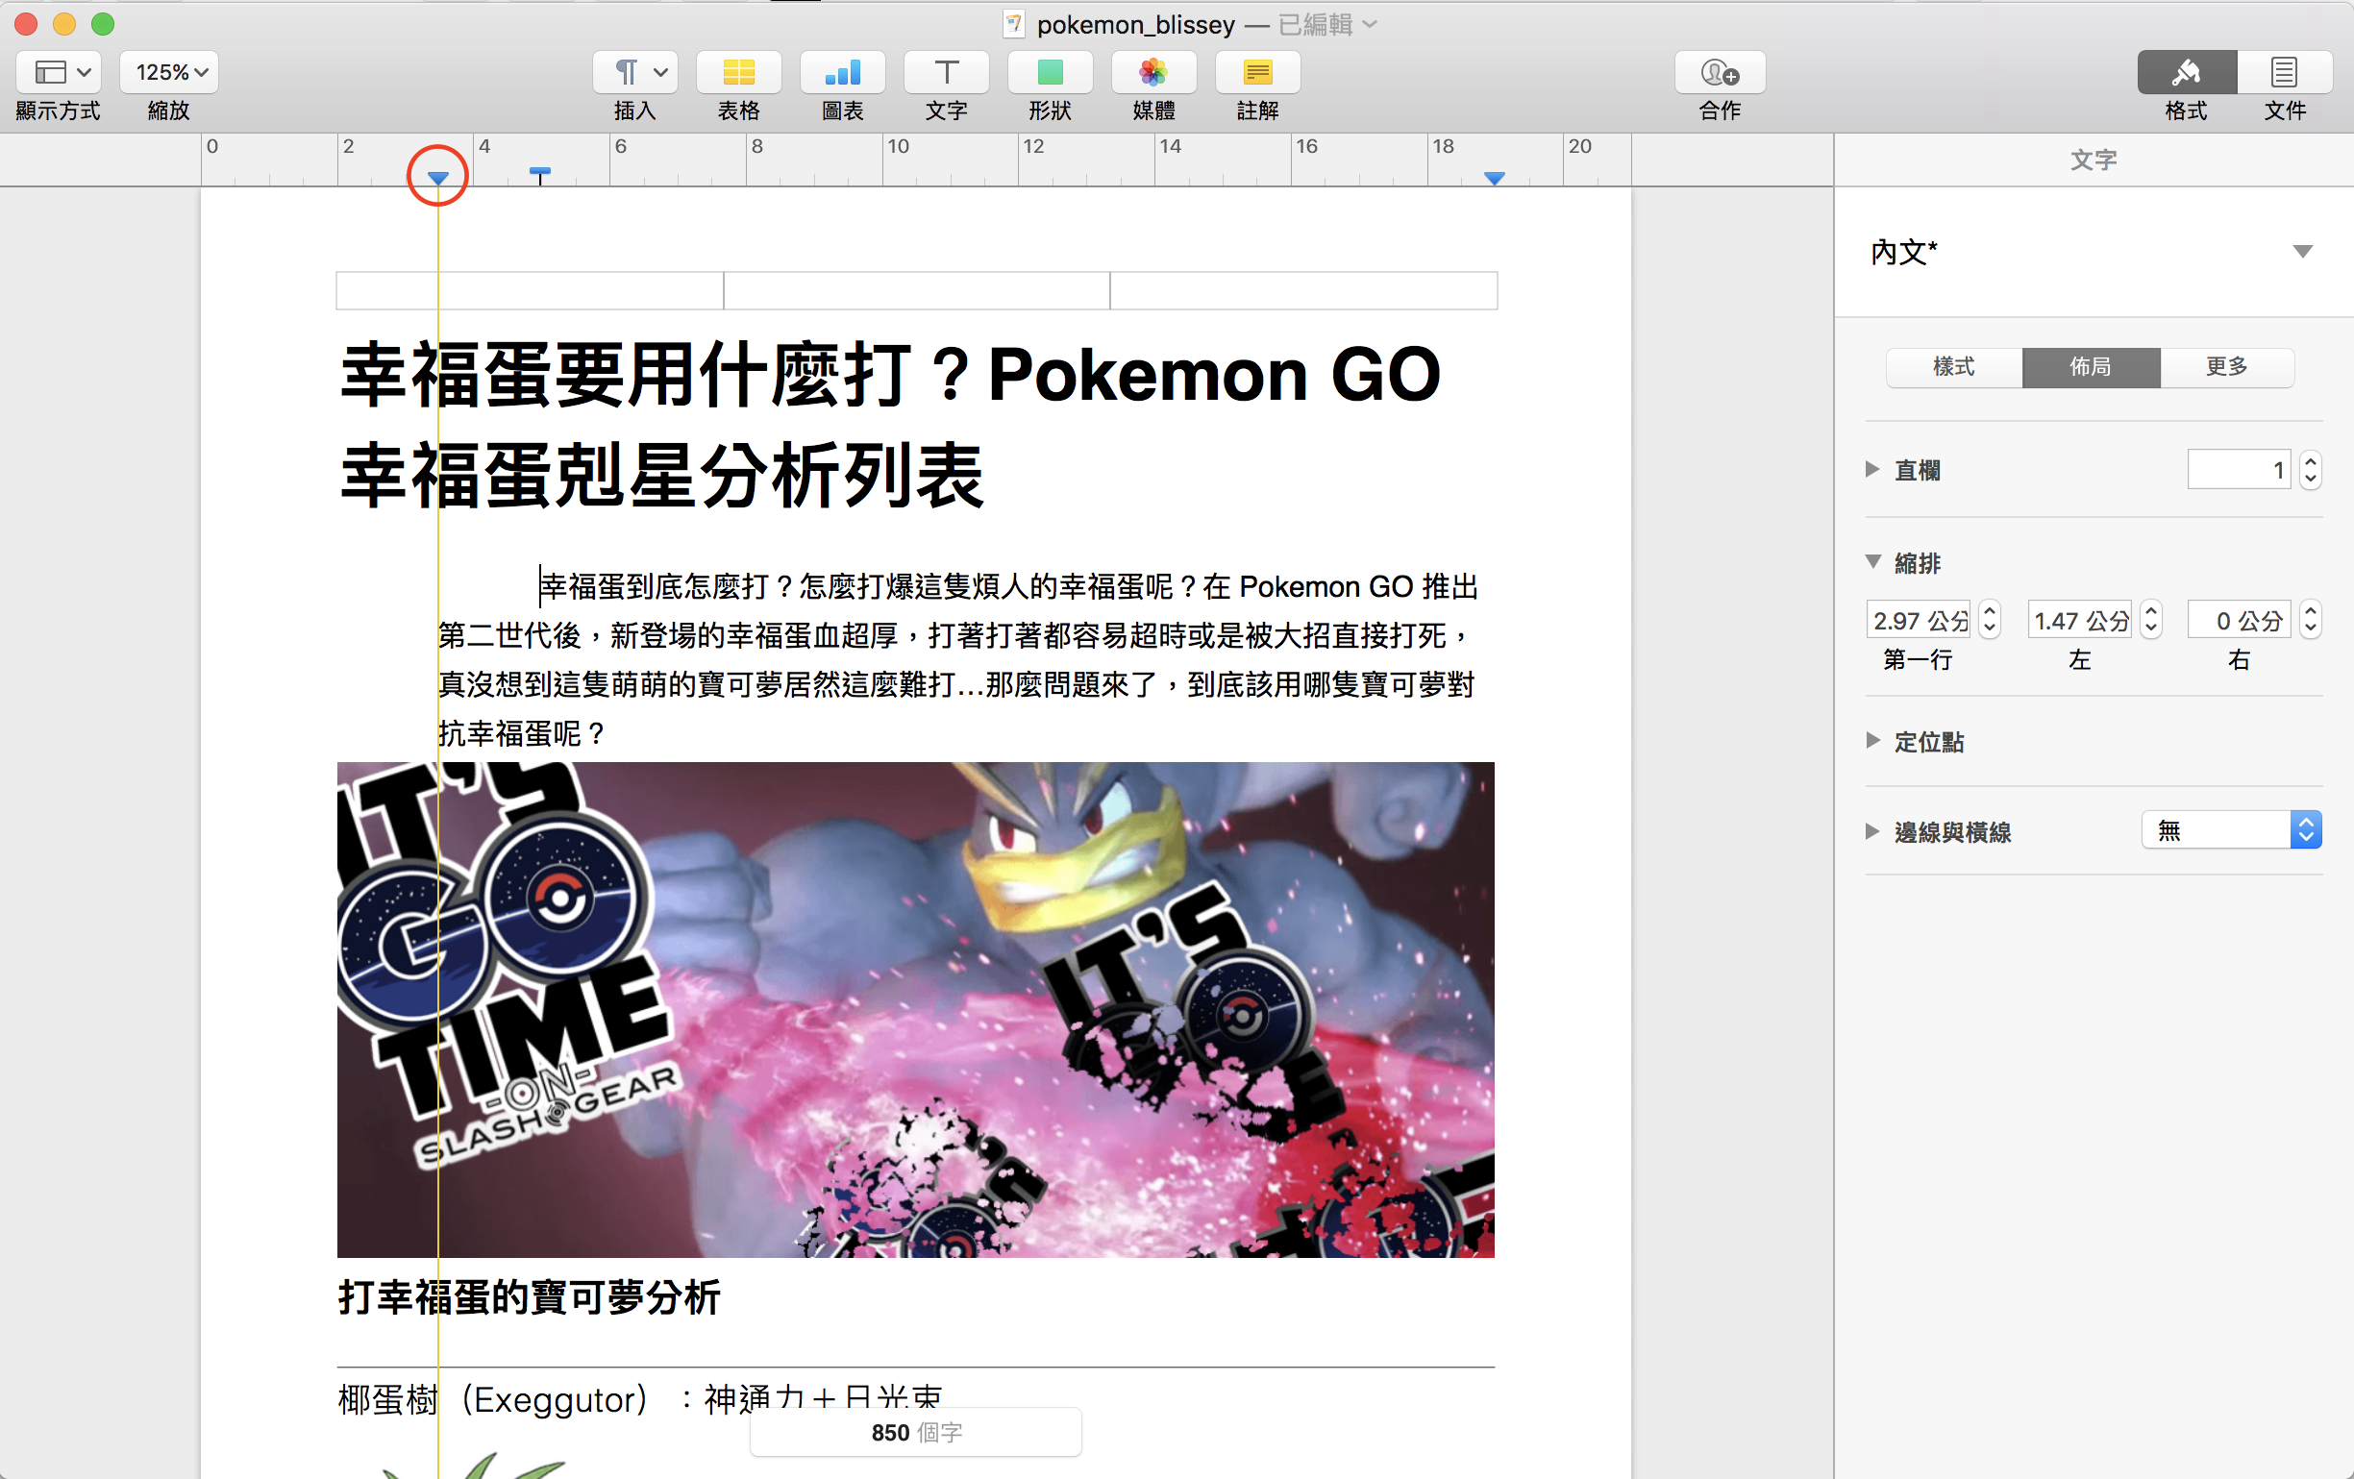Insert a shape with 形狀 icon
This screenshot has width=2354, height=1479.
point(1050,72)
